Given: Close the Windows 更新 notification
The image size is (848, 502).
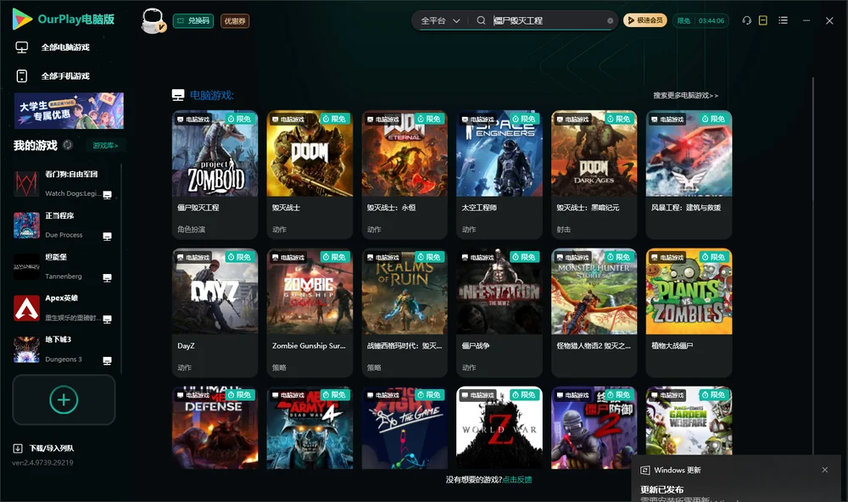Looking at the screenshot, I should [x=825, y=470].
